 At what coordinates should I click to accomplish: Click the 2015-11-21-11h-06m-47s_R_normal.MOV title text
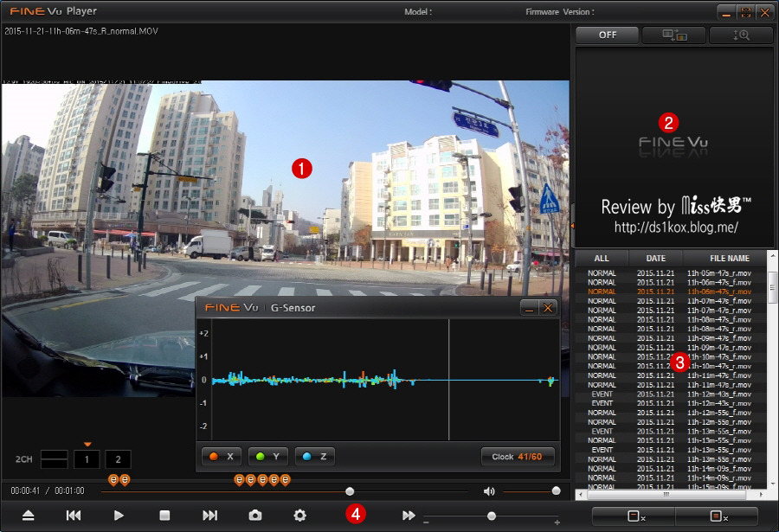click(x=81, y=31)
